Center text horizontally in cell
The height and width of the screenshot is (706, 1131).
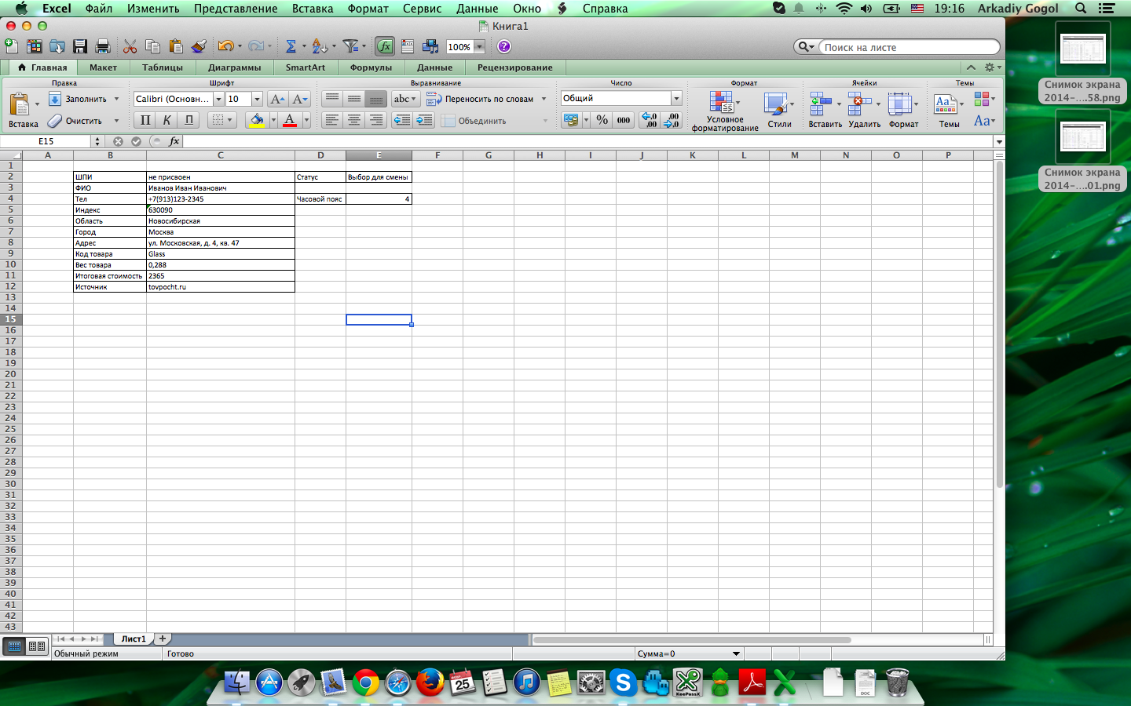pos(354,120)
